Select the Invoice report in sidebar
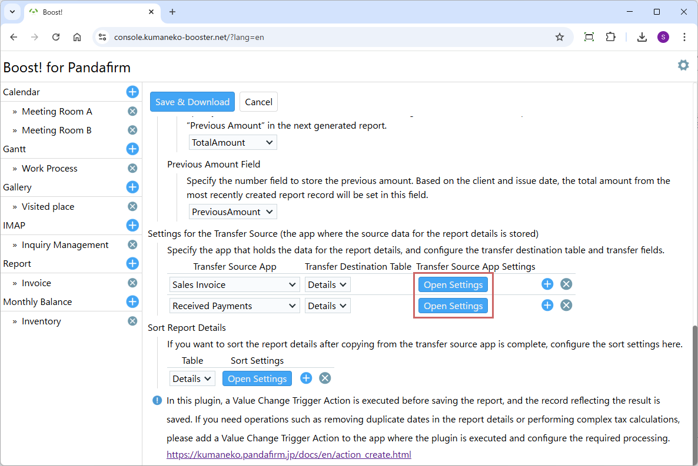The height and width of the screenshot is (466, 698). [36, 283]
